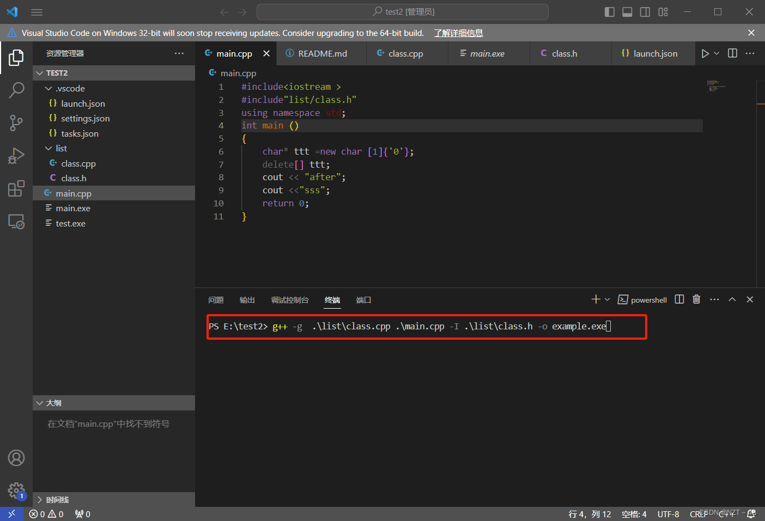
Task: Go forward with the right arrow
Action: point(242,12)
